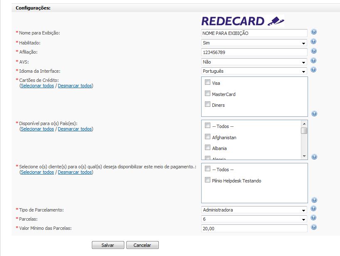This screenshot has width=340, height=256.
Task: Click help icon beside Nome para Exibição
Action: click(x=314, y=32)
